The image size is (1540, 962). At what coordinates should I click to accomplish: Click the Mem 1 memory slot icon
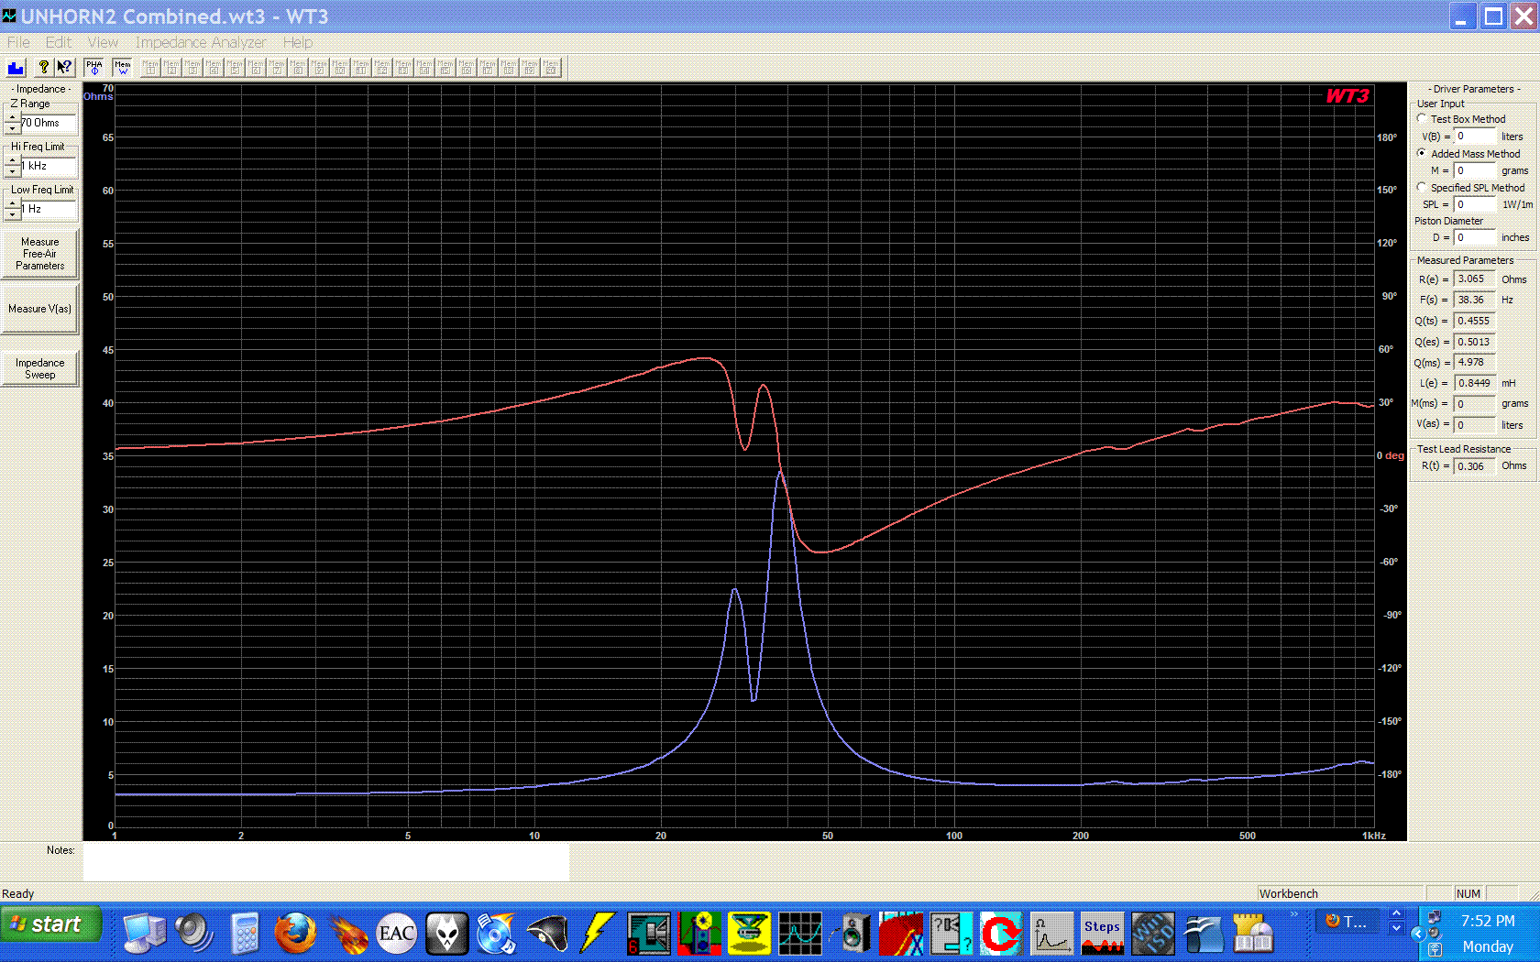click(x=150, y=68)
